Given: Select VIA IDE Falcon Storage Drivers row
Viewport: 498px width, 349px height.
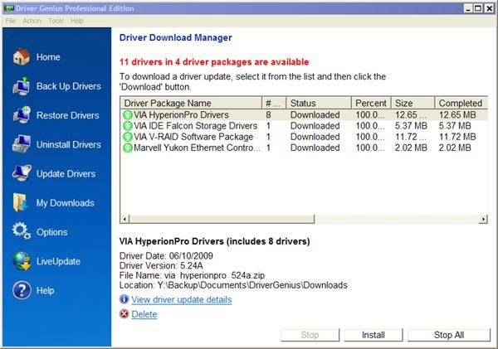Looking at the screenshot, I should (304, 126).
